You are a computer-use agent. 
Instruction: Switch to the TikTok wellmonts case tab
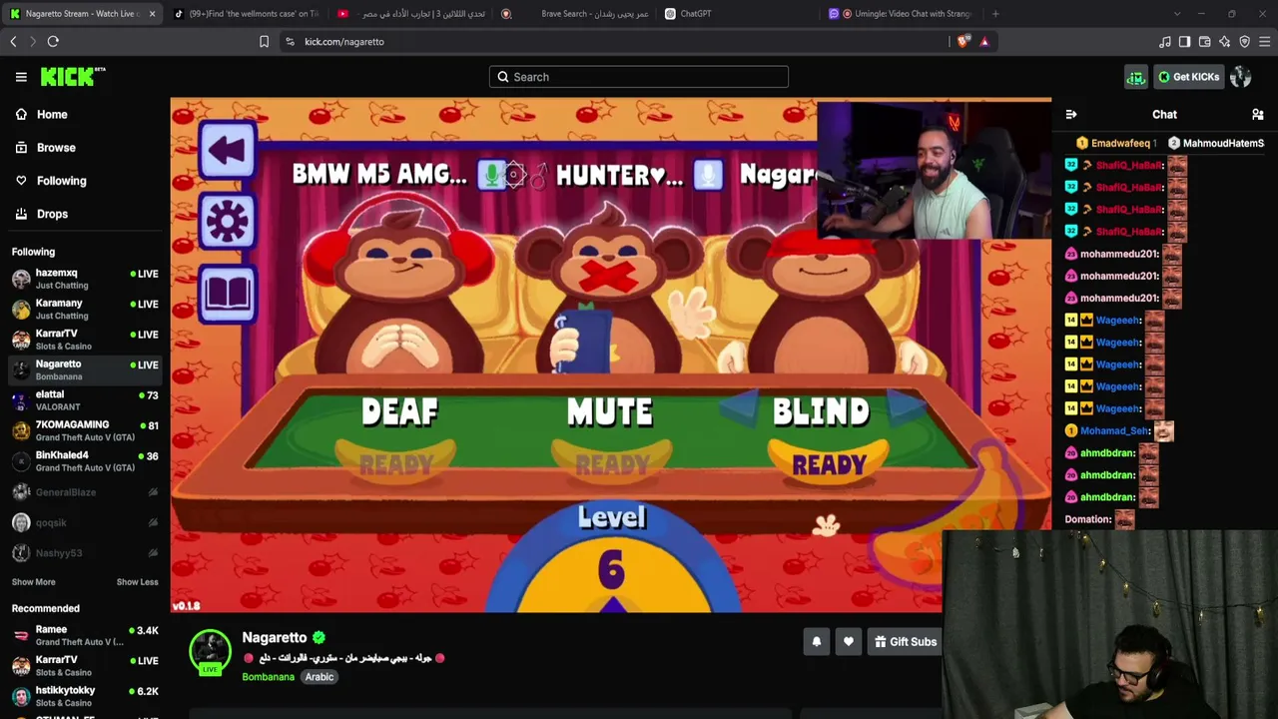(246, 14)
